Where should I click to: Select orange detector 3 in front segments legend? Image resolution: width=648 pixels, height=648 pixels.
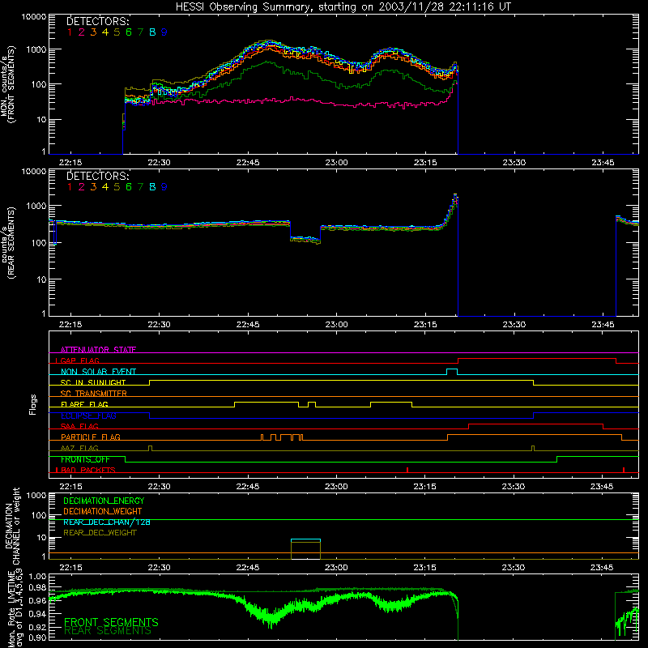point(93,32)
